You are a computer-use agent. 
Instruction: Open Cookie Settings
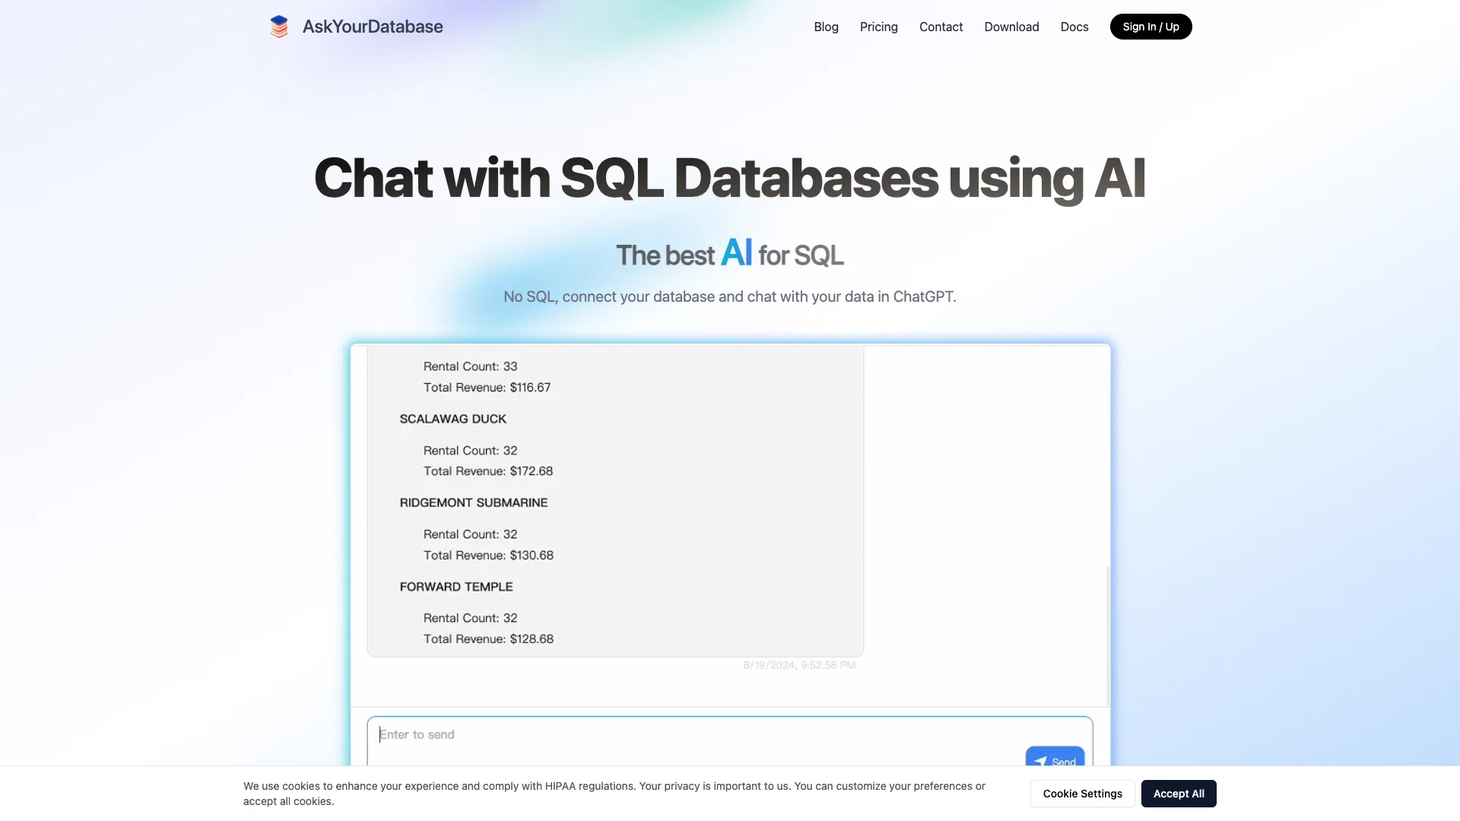point(1082,793)
